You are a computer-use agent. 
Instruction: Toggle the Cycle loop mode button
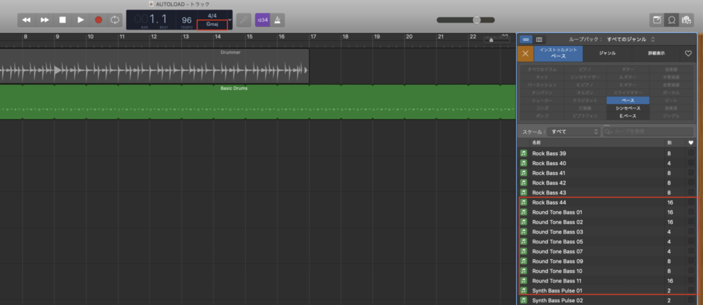(115, 20)
